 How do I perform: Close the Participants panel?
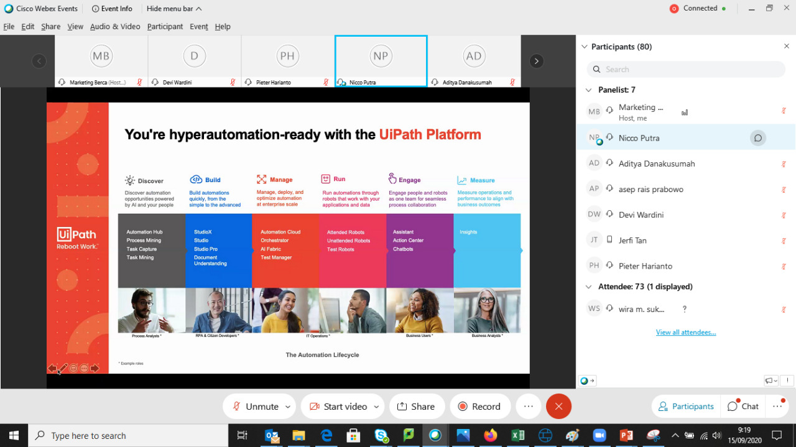(x=787, y=47)
